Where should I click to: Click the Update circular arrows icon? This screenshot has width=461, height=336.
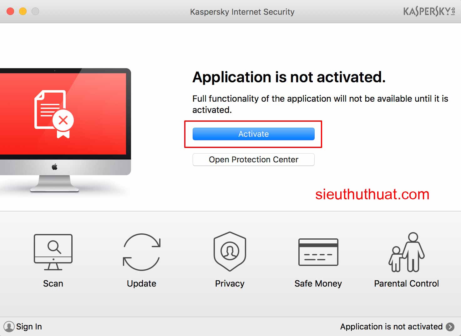(x=142, y=252)
